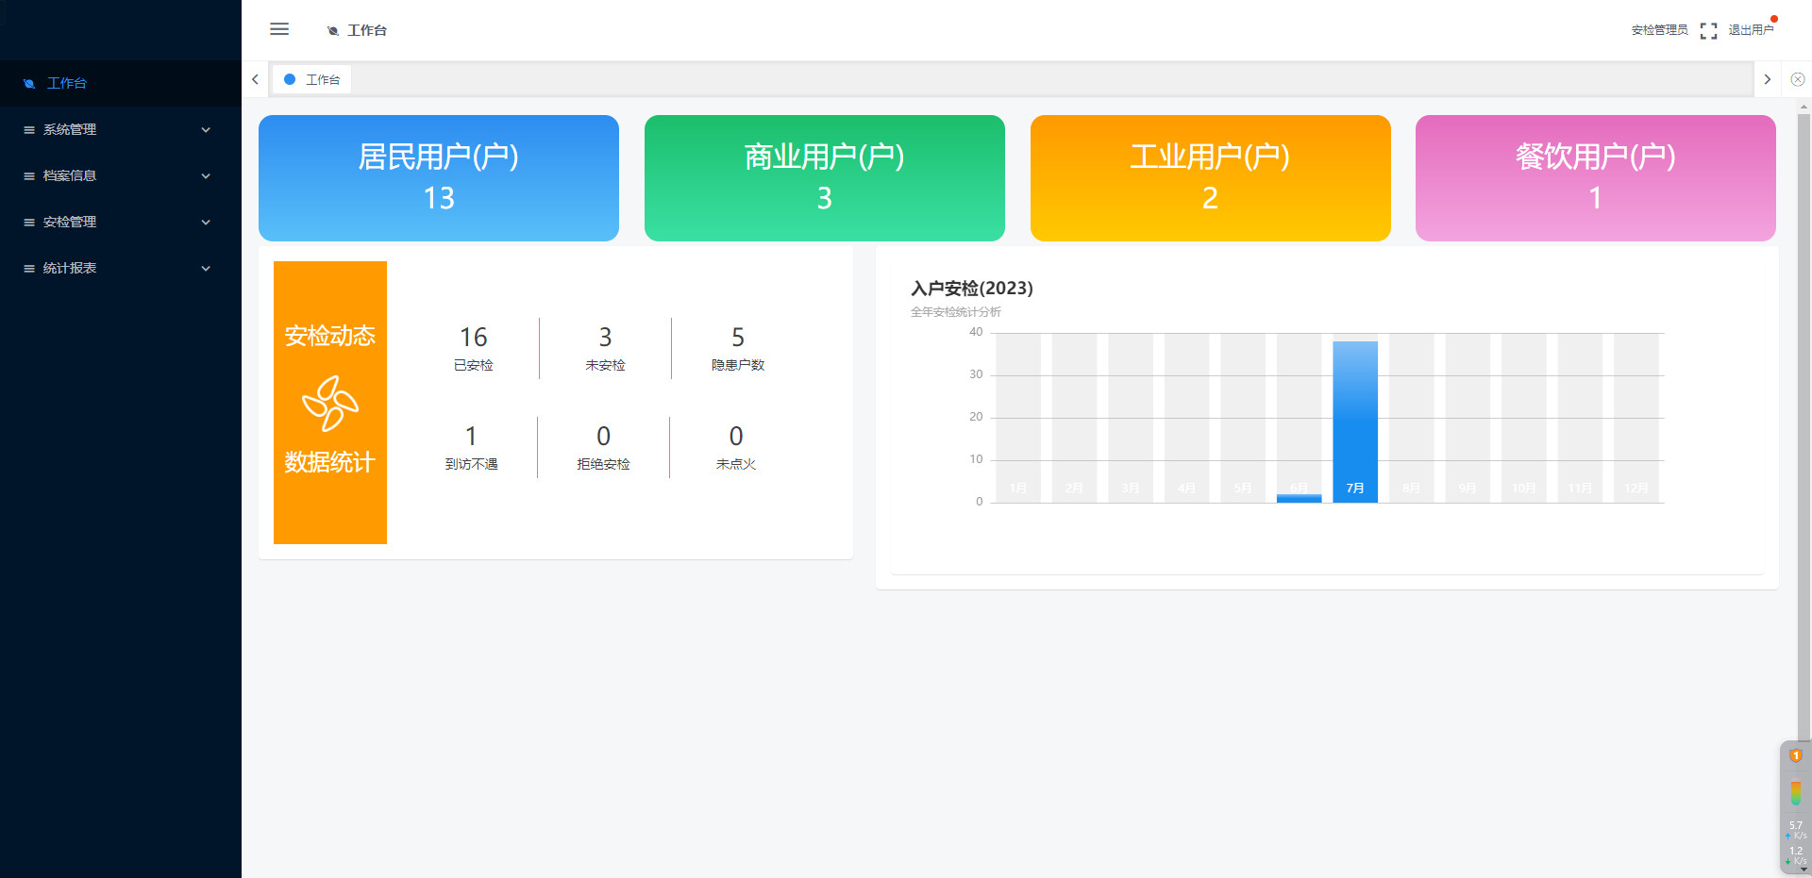Click the 商业用户(户) green card
The width and height of the screenshot is (1812, 878).
(824, 177)
